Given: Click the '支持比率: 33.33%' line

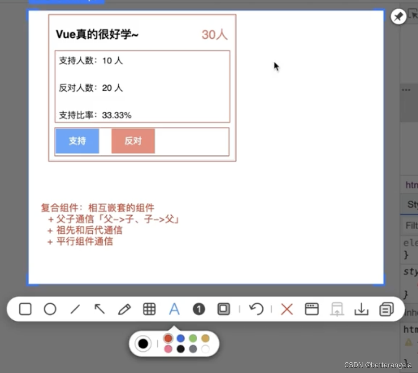Looking at the screenshot, I should [95, 115].
